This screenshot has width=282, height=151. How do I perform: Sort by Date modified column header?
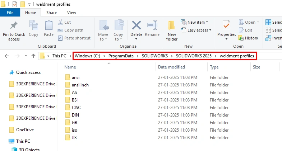pos(171,67)
